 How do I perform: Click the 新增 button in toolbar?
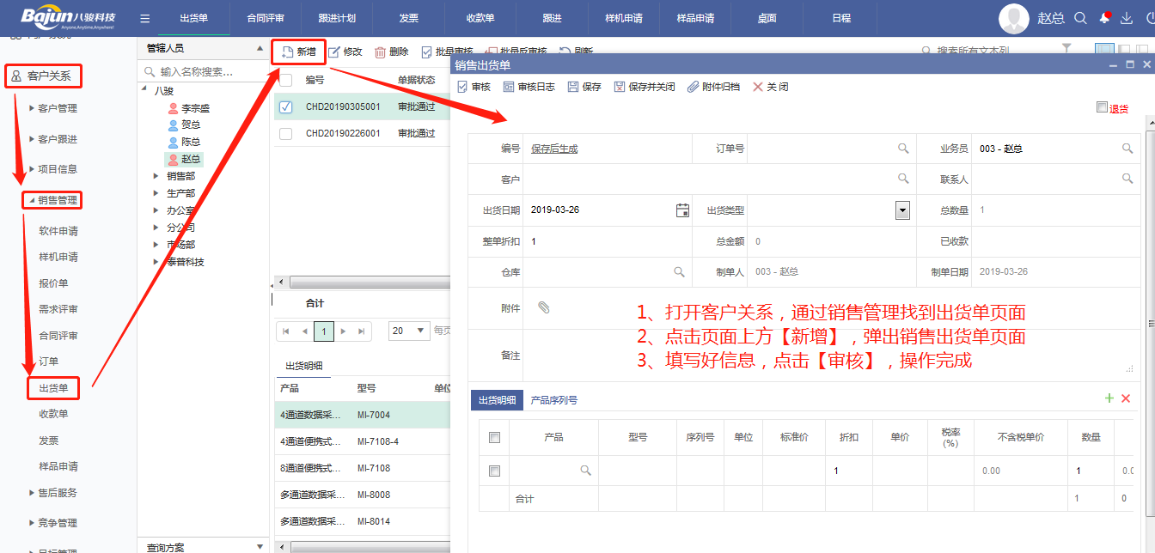click(298, 52)
